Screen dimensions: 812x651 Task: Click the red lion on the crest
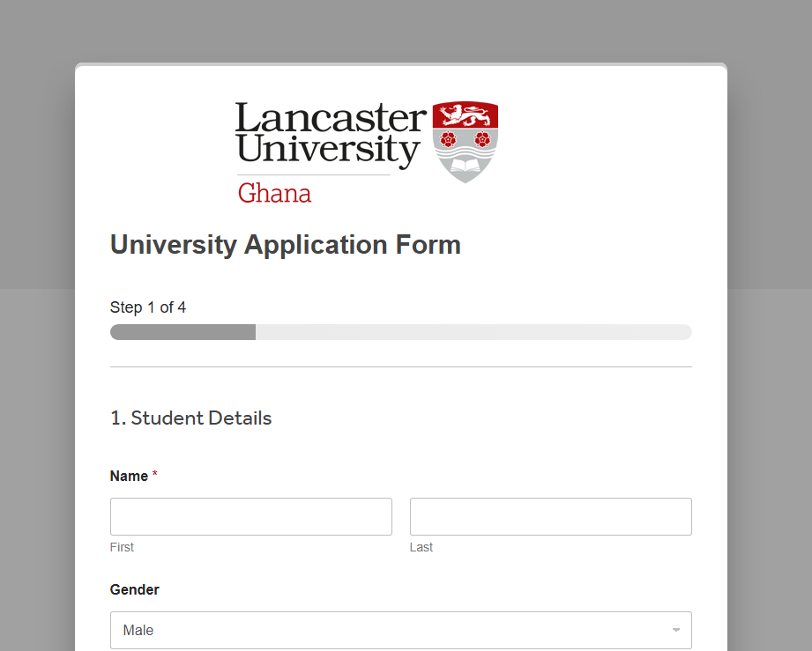pyautogui.click(x=465, y=115)
